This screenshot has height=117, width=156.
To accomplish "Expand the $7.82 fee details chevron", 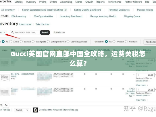I will tap(134, 96).
